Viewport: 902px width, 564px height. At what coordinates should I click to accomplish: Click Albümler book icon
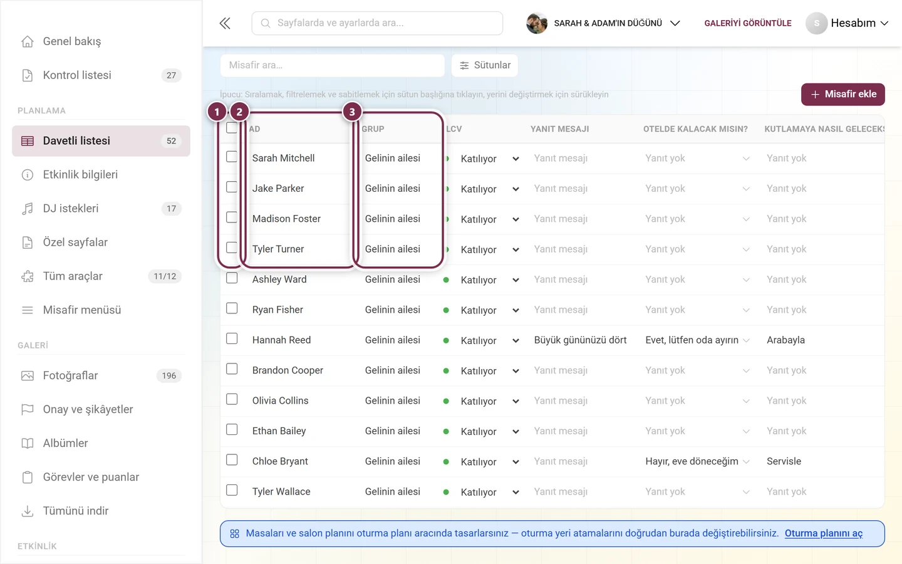pyautogui.click(x=28, y=444)
